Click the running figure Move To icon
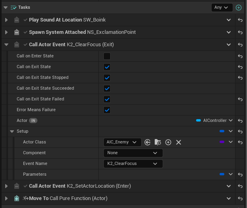 (x=25, y=198)
